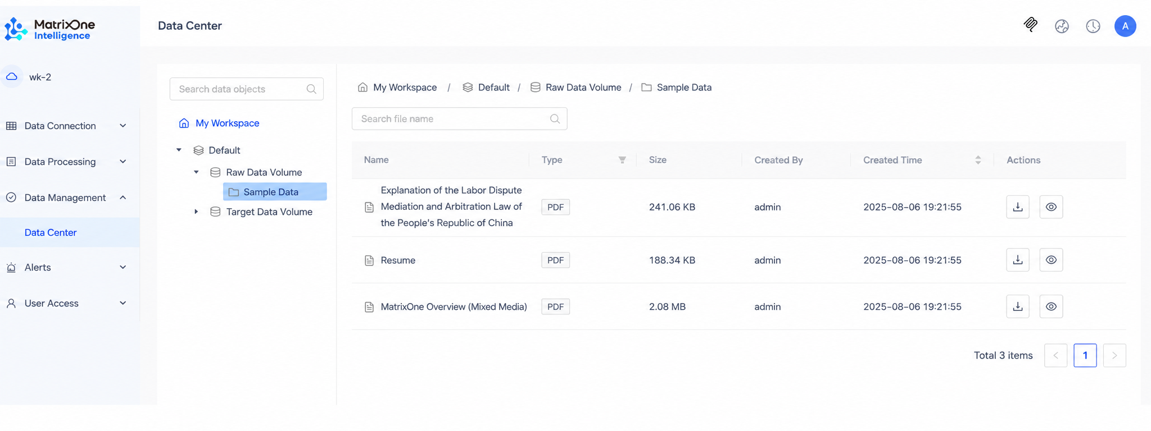Screen dimensions: 1151x431
Task: Open the globe-like icon in header
Action: 1062,26
